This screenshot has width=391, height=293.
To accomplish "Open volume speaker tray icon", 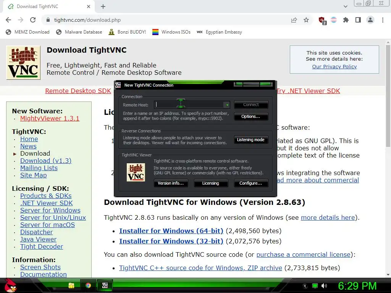I will click(x=324, y=286).
